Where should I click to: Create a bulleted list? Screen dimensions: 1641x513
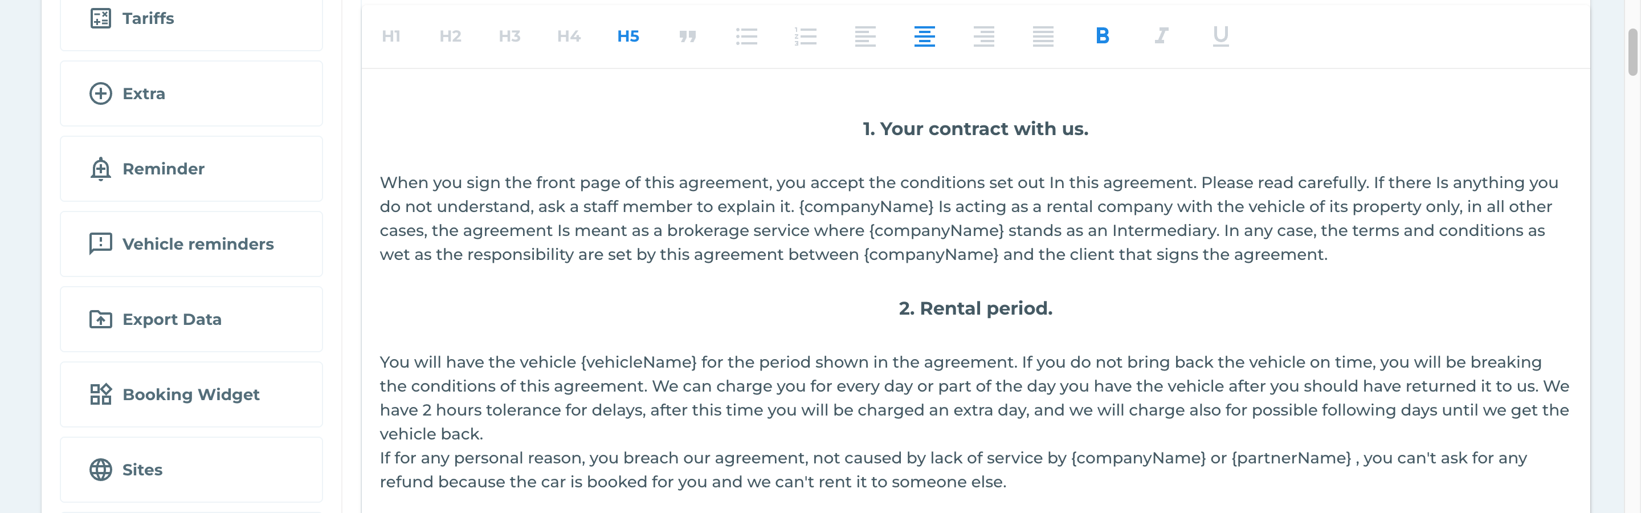pos(746,36)
